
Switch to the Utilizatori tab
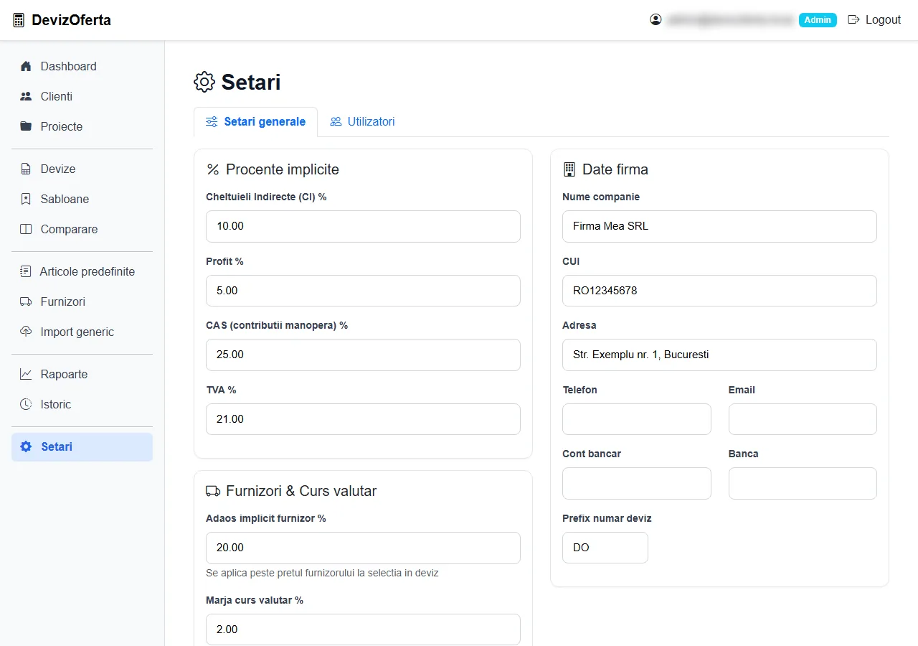click(x=362, y=121)
